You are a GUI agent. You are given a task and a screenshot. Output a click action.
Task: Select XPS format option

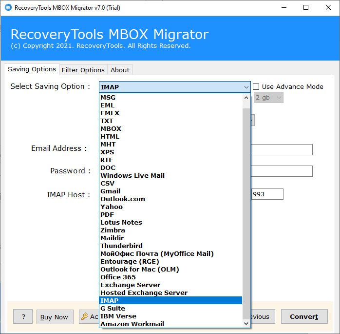(170, 152)
